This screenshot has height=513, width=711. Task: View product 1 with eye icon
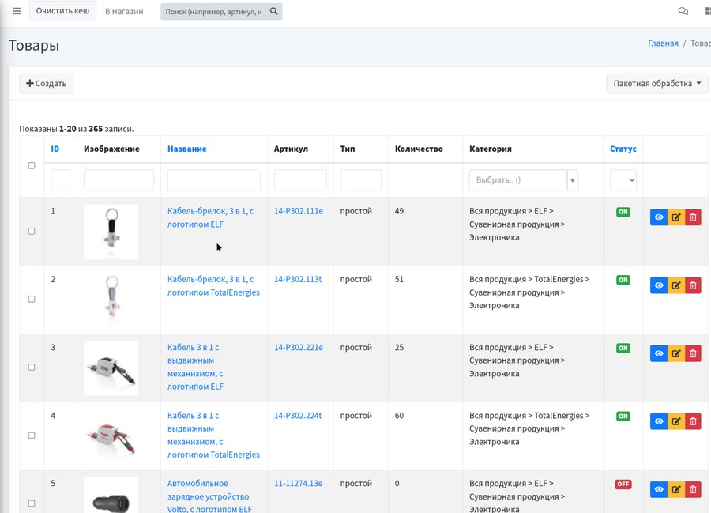(x=659, y=217)
